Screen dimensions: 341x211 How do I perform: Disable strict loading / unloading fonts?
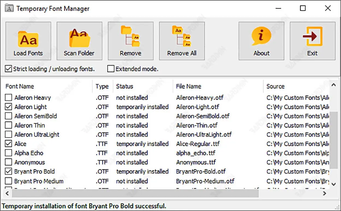(8, 69)
